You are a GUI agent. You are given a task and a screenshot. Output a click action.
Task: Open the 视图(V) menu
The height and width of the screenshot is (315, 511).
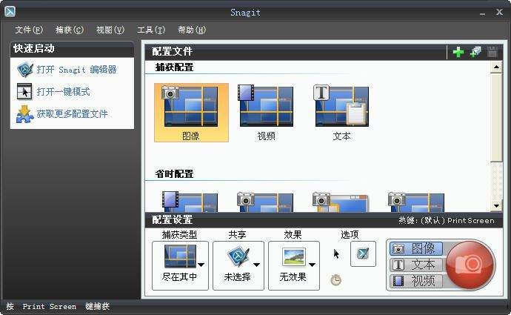click(110, 30)
